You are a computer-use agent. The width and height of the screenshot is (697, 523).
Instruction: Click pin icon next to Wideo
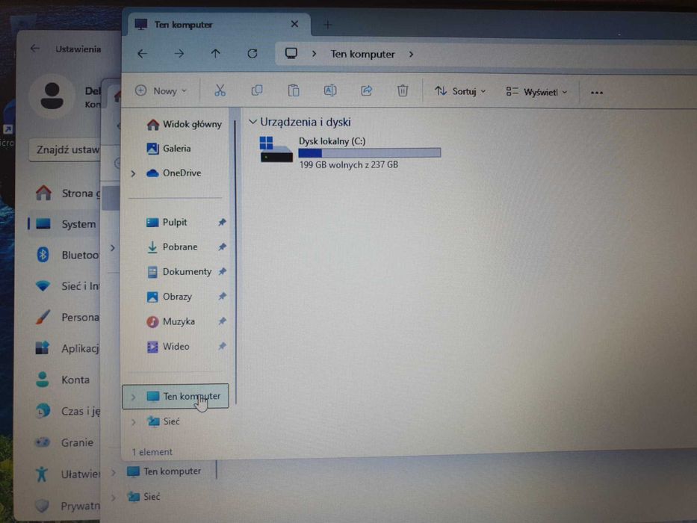pyautogui.click(x=223, y=346)
